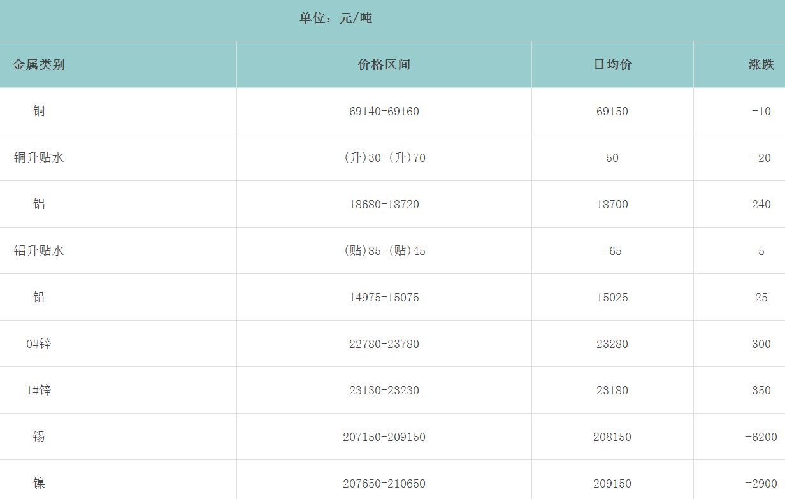Image resolution: width=785 pixels, height=499 pixels.
Task: Click aluminum daily average 18700
Action: (x=612, y=205)
